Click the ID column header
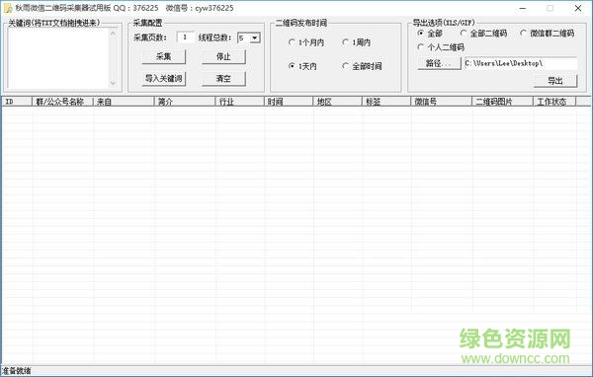The width and height of the screenshot is (593, 377). [17, 102]
